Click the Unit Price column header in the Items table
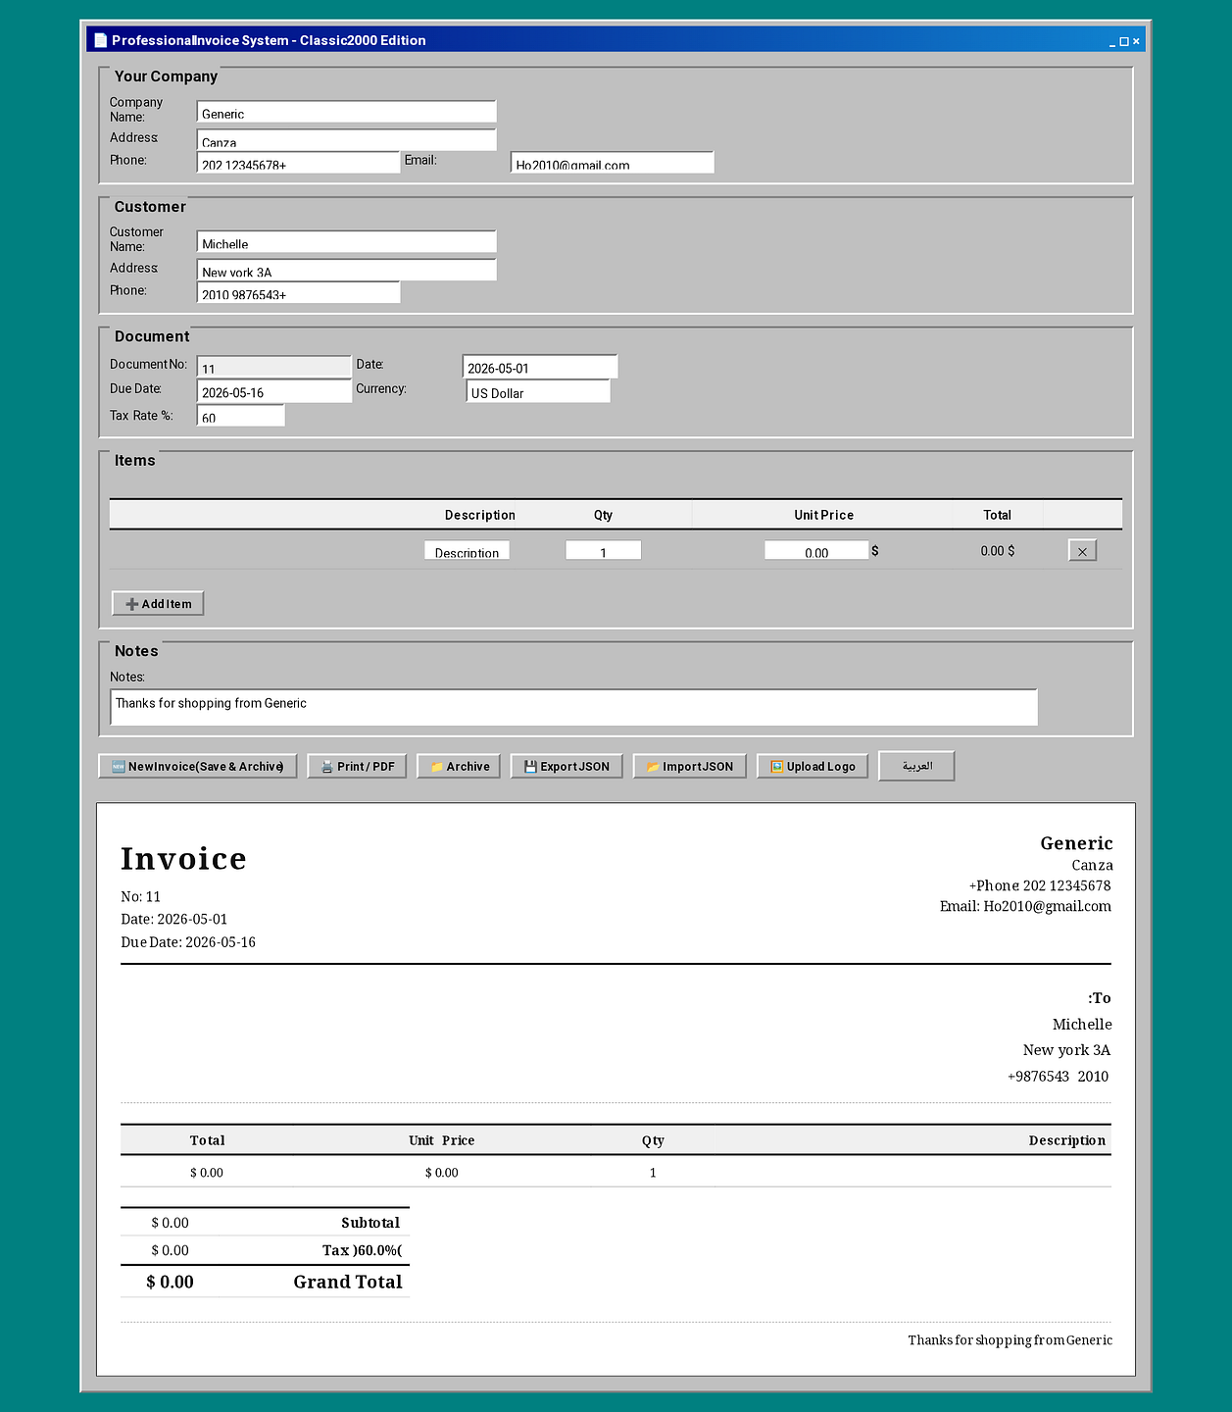The image size is (1232, 1412). click(823, 515)
